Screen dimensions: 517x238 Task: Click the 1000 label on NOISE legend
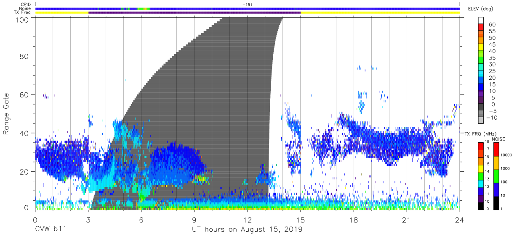(505, 168)
